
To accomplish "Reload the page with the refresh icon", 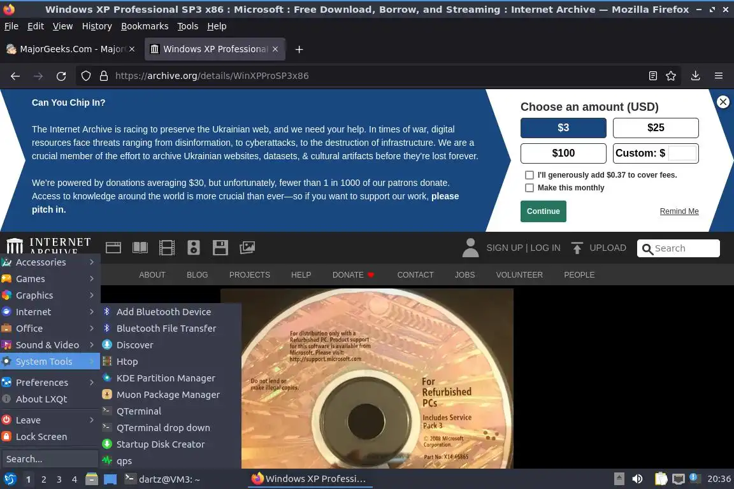I will tap(61, 76).
